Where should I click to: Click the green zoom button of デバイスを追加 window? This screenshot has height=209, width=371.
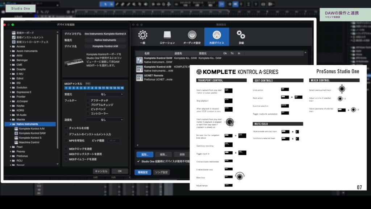click(x=13, y=25)
